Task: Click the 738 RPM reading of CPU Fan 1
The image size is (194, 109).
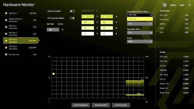Action: point(33,13)
